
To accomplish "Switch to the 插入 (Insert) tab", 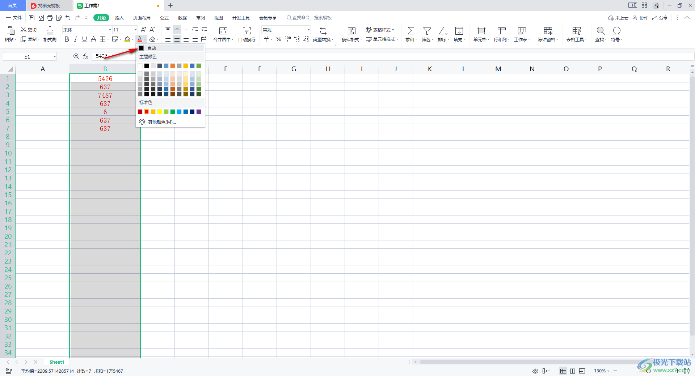I will click(119, 18).
